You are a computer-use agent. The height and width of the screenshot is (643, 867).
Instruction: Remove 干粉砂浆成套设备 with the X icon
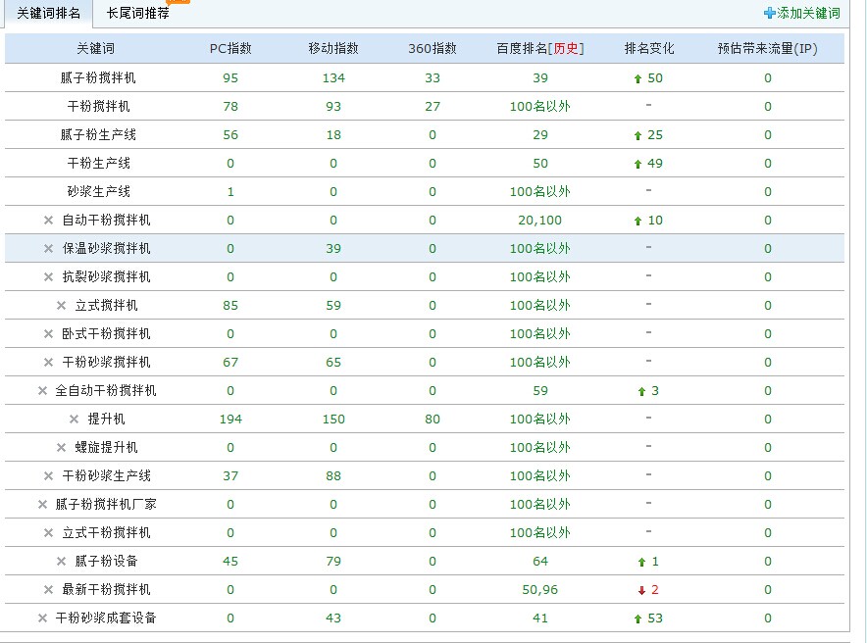(x=42, y=618)
